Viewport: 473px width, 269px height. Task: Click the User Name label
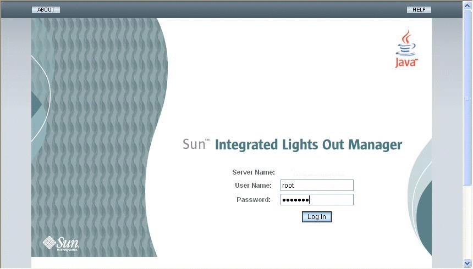pyautogui.click(x=253, y=185)
